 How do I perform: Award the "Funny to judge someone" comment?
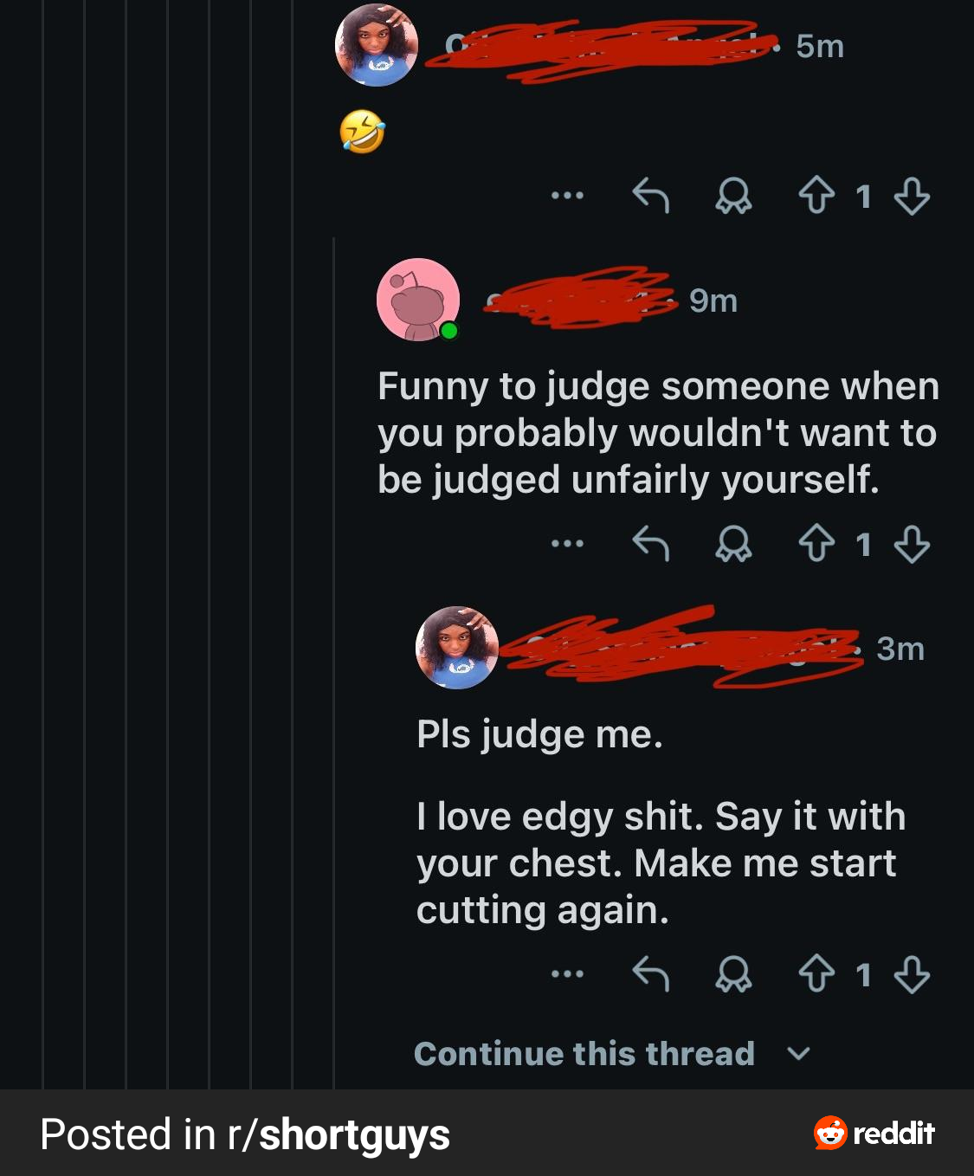click(x=733, y=545)
